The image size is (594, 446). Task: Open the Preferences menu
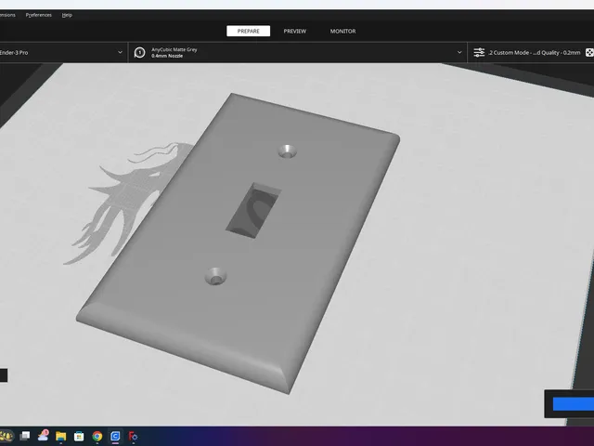(x=39, y=15)
